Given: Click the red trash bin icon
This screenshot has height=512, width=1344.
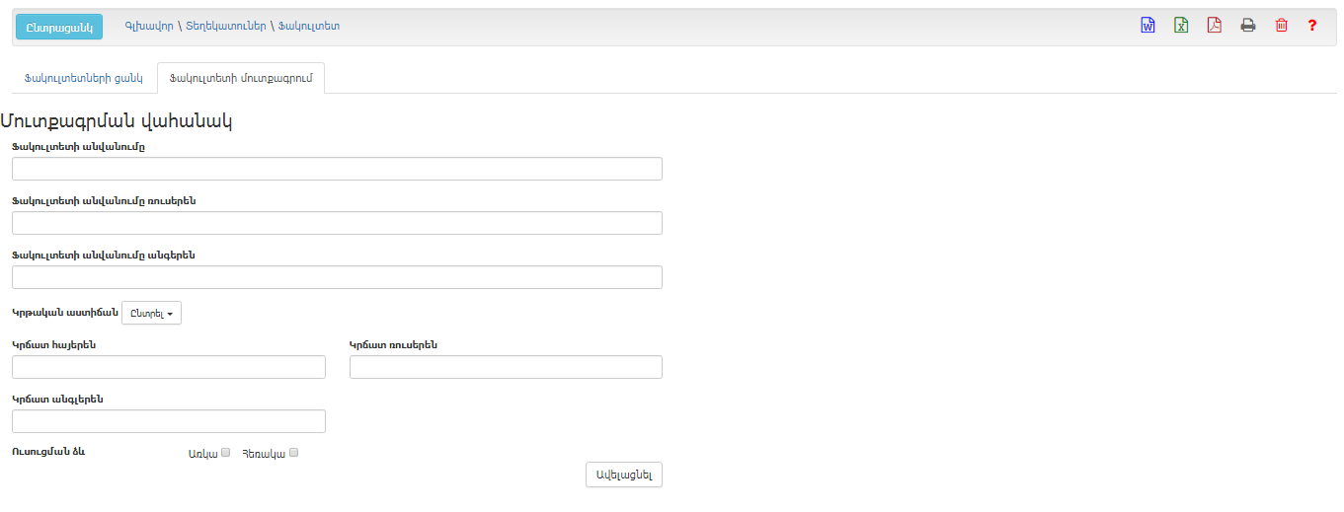Looking at the screenshot, I should click(x=1282, y=26).
